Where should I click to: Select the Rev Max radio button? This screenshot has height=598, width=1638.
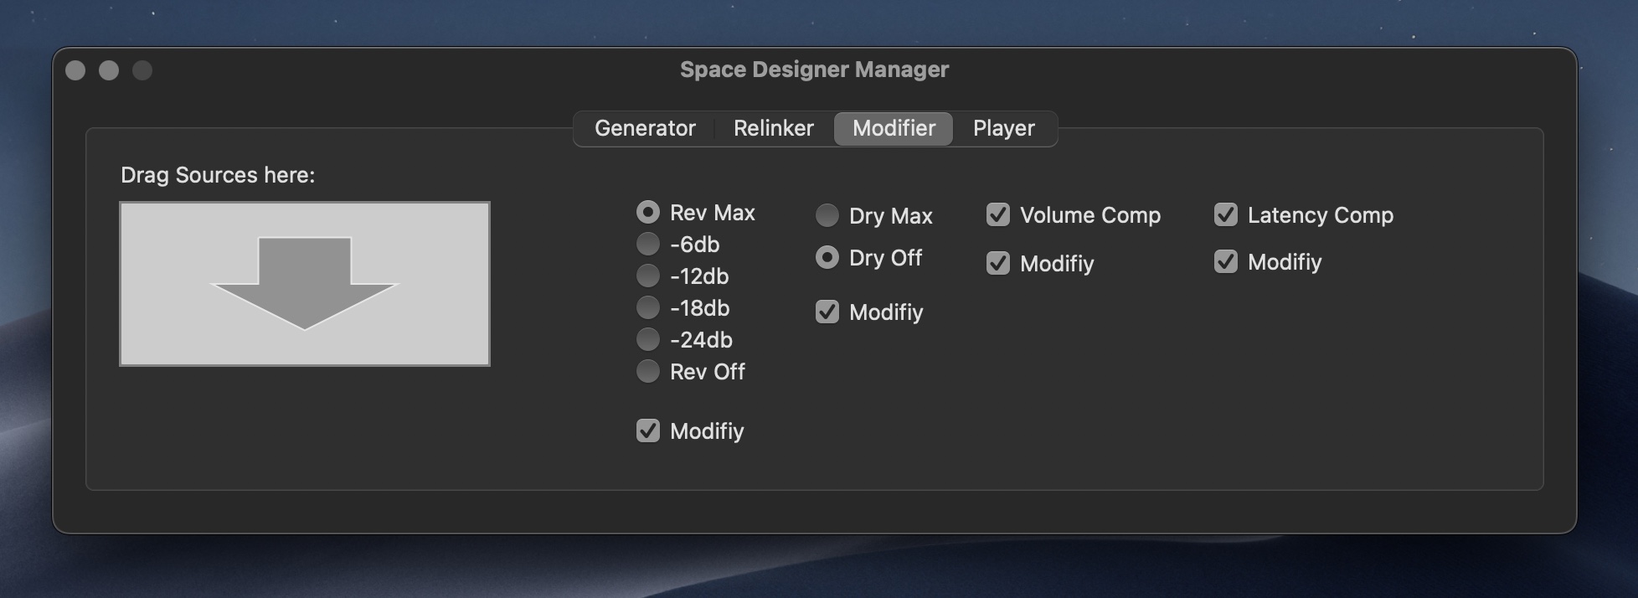(647, 212)
